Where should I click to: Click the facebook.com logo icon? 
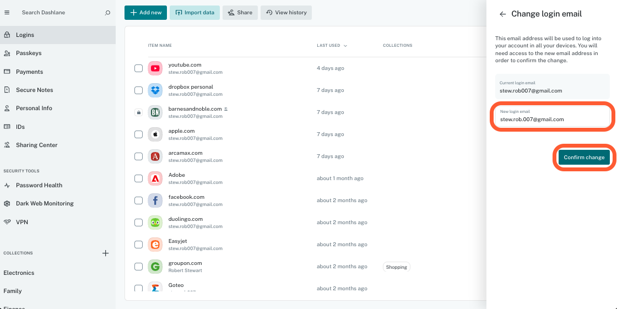tap(155, 200)
